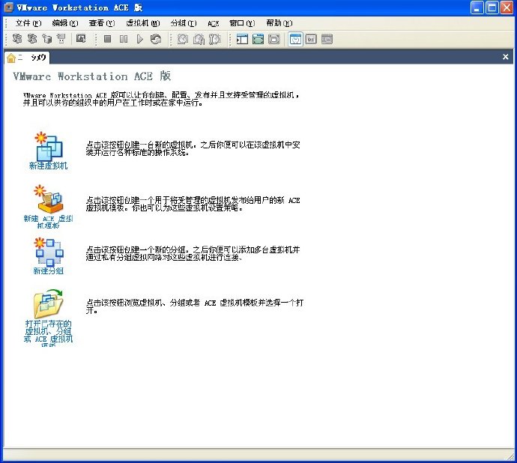Close the current tab with the X
This screenshot has height=463, width=517.
click(x=506, y=57)
